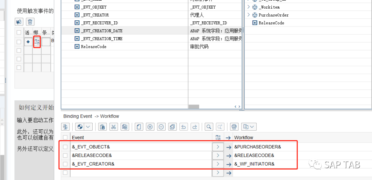Viewport: 372px width, 180px height.
Task: Tick checkbox for &_EVT_CREATOR& row
Action: (x=65, y=164)
